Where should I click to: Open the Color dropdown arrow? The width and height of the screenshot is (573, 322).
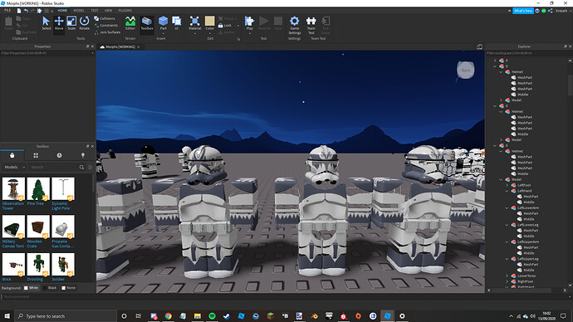click(210, 33)
